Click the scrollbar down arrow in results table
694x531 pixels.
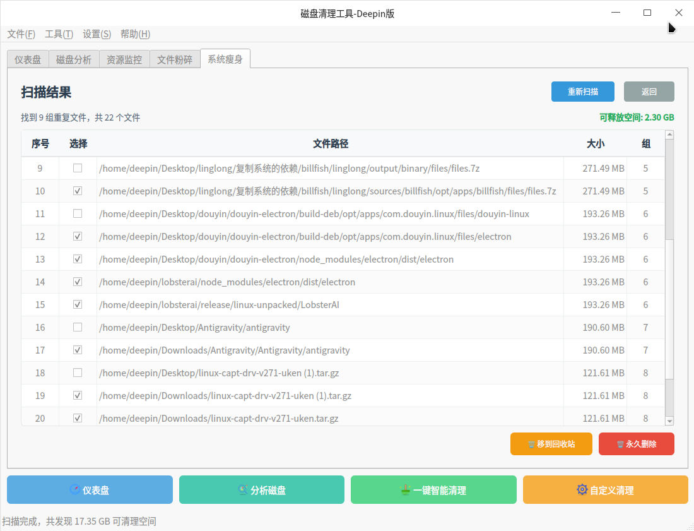pyautogui.click(x=669, y=421)
